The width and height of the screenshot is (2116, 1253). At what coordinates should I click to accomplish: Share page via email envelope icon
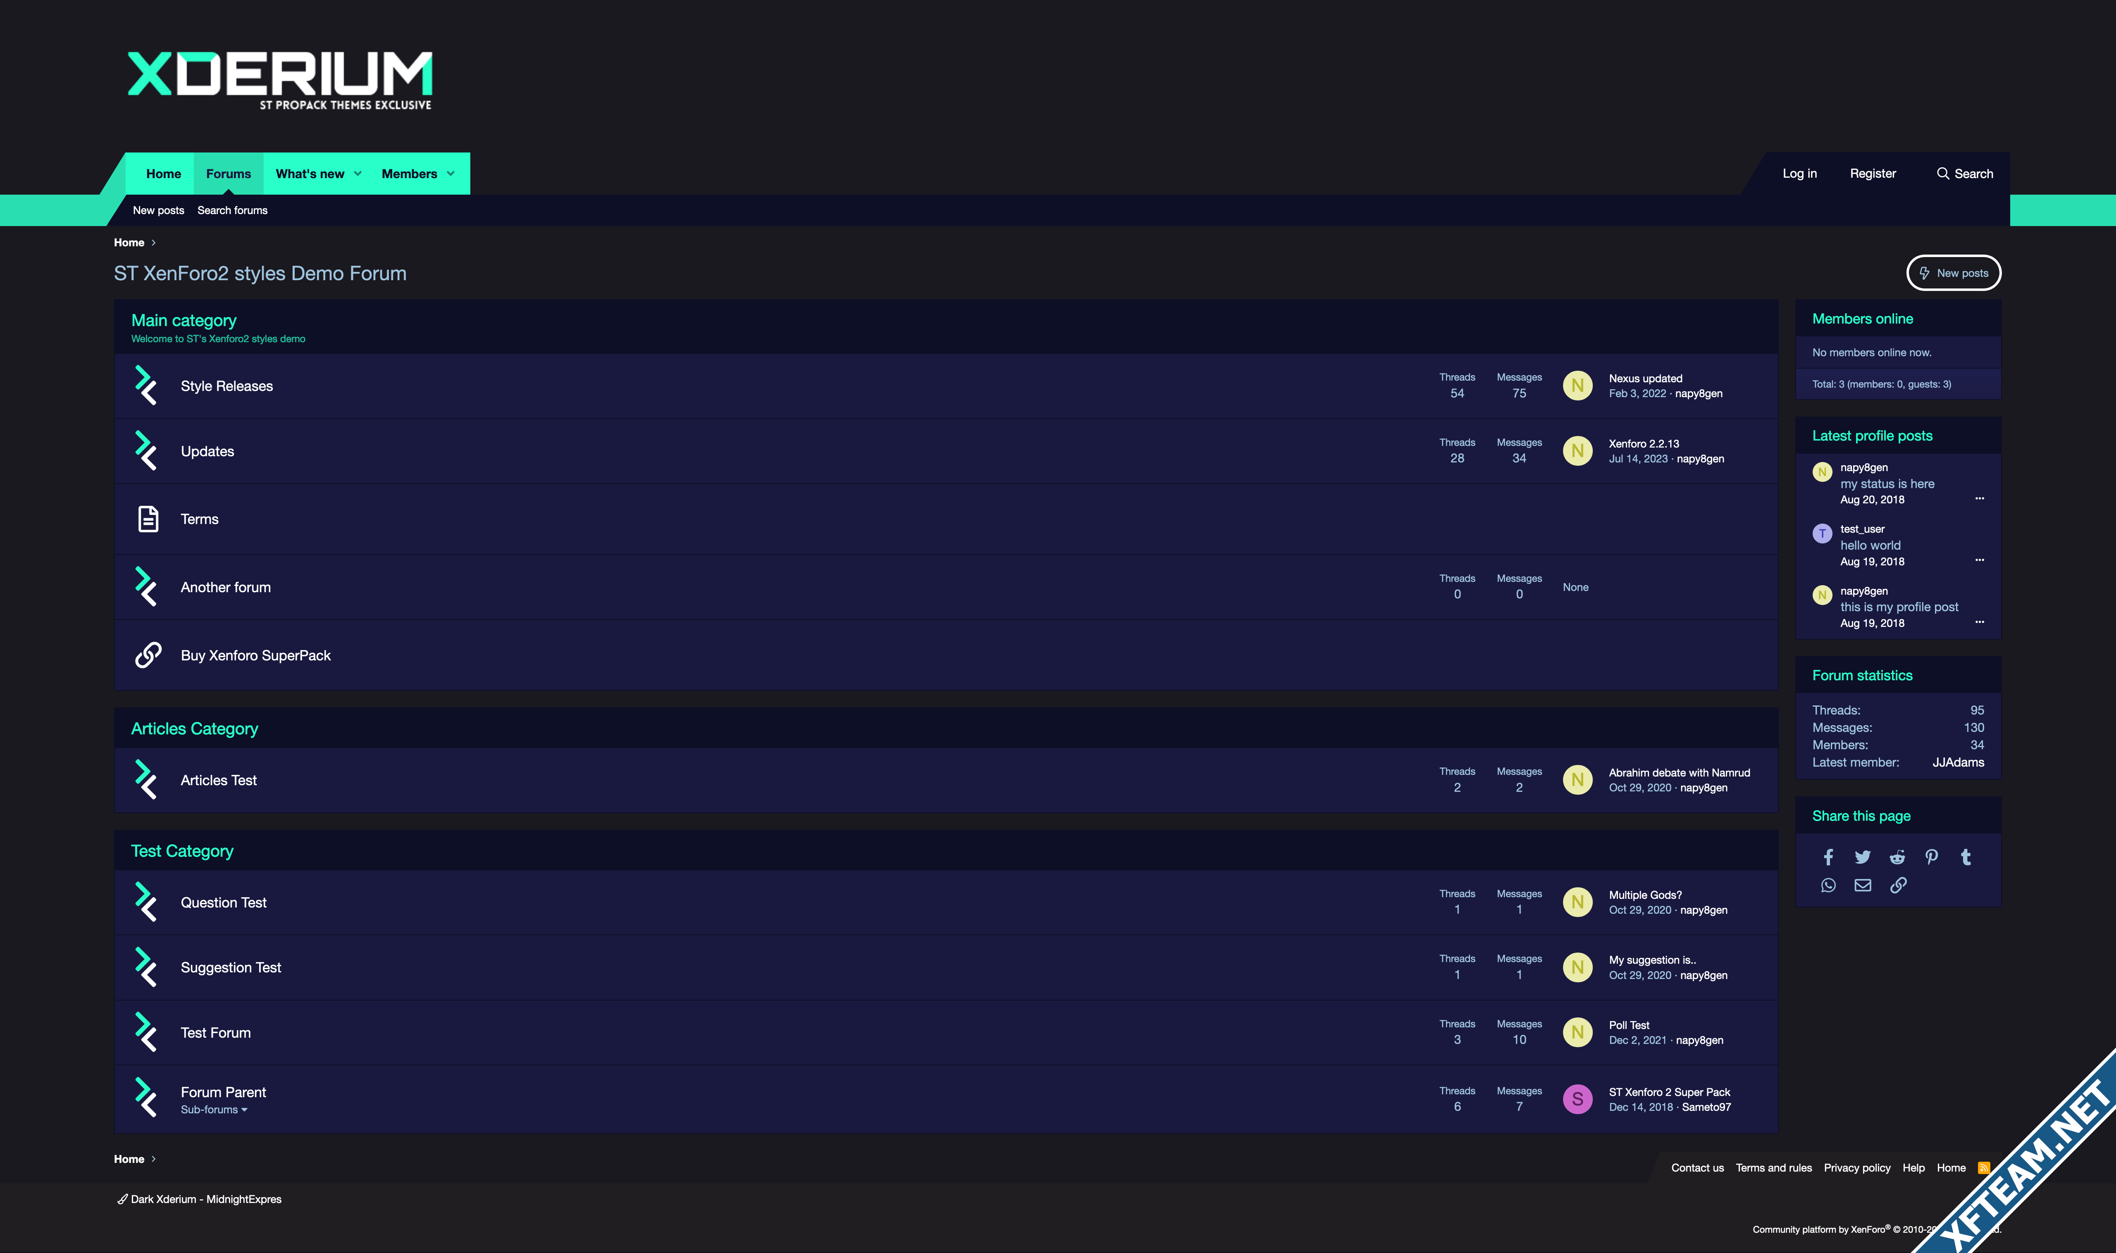pyautogui.click(x=1863, y=885)
